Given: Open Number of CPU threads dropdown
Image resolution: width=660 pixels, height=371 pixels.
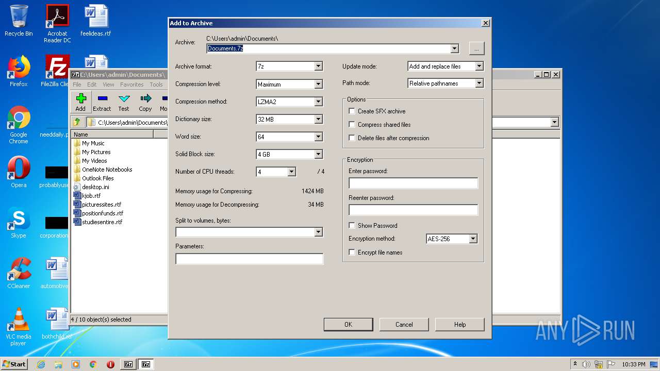Looking at the screenshot, I should pyautogui.click(x=291, y=172).
